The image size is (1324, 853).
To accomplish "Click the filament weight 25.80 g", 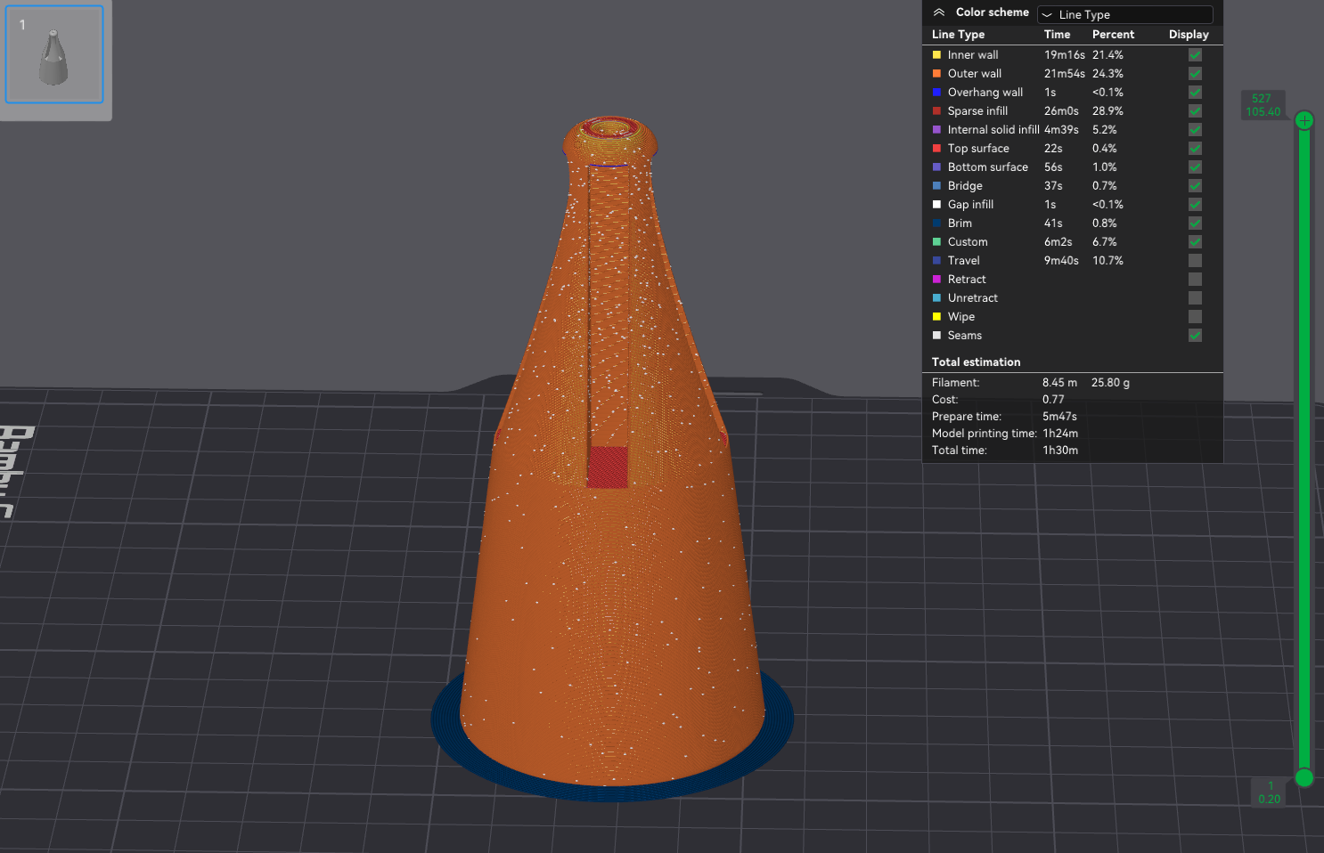I will coord(1110,382).
